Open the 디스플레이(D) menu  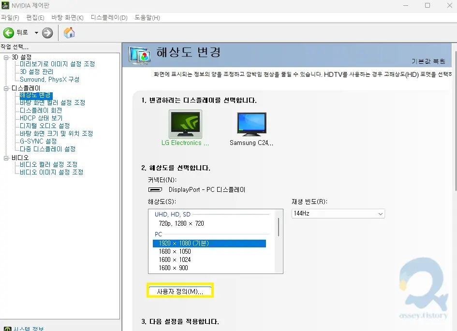[x=109, y=18]
